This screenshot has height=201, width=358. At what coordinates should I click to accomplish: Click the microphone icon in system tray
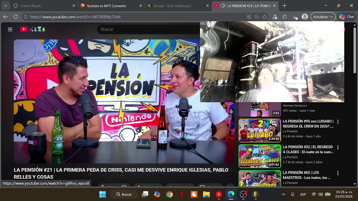coord(293,194)
